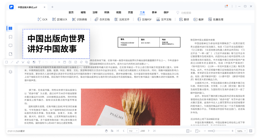
Task: Open the bookmarks panel in the sidebar
Action: (x=11, y=36)
